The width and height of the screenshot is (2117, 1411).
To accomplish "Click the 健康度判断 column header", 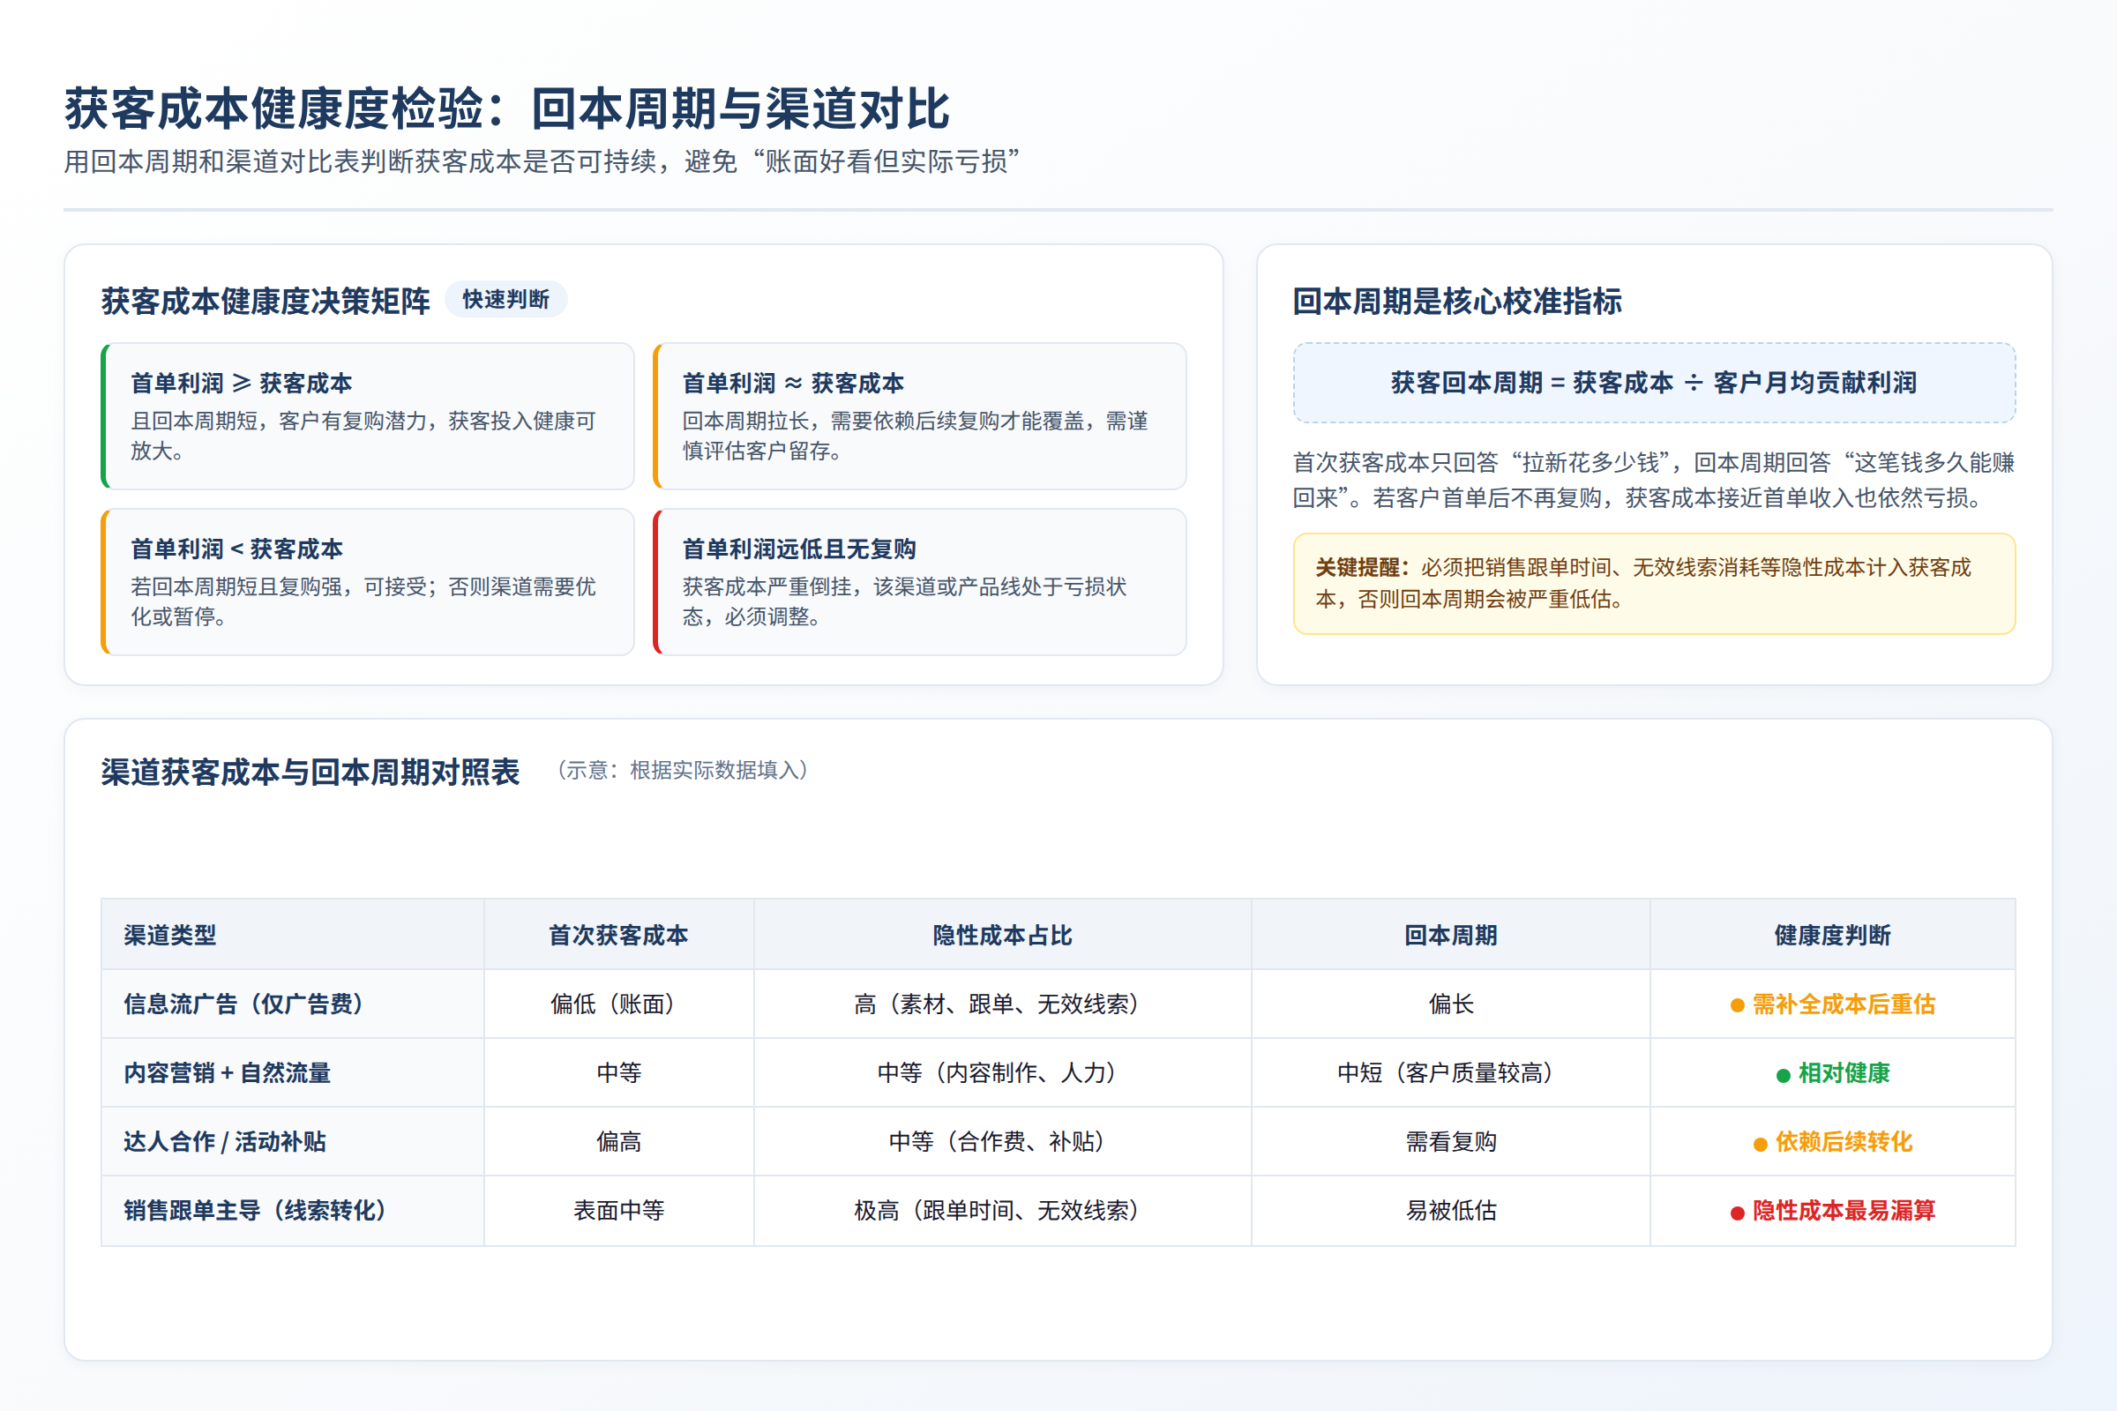I will 1833,935.
